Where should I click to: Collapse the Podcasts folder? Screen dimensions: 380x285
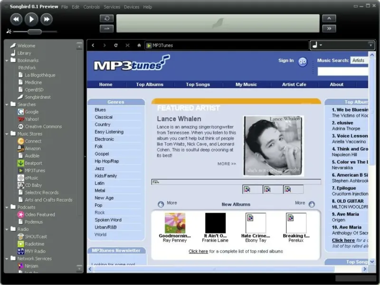click(x=7, y=208)
